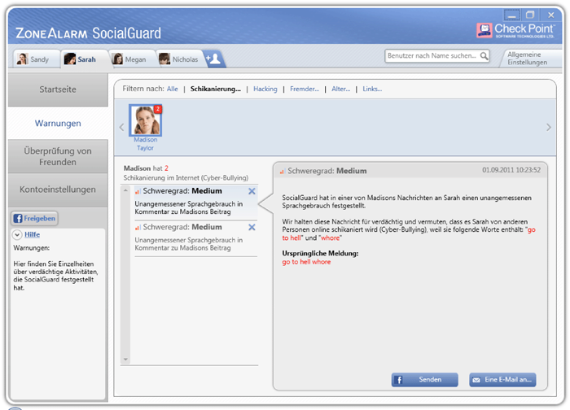570x410 pixels.
Task: Select Madison Taylor's photo thumbnail
Action: click(x=146, y=120)
